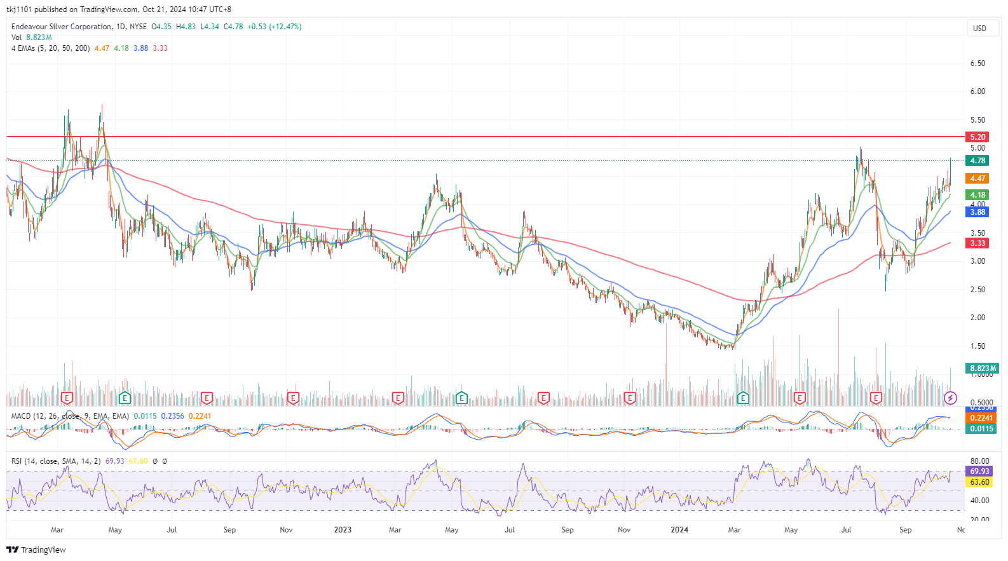Click the 40.00 RSI scale label
Screen dimensions: 1008x561
point(979,501)
